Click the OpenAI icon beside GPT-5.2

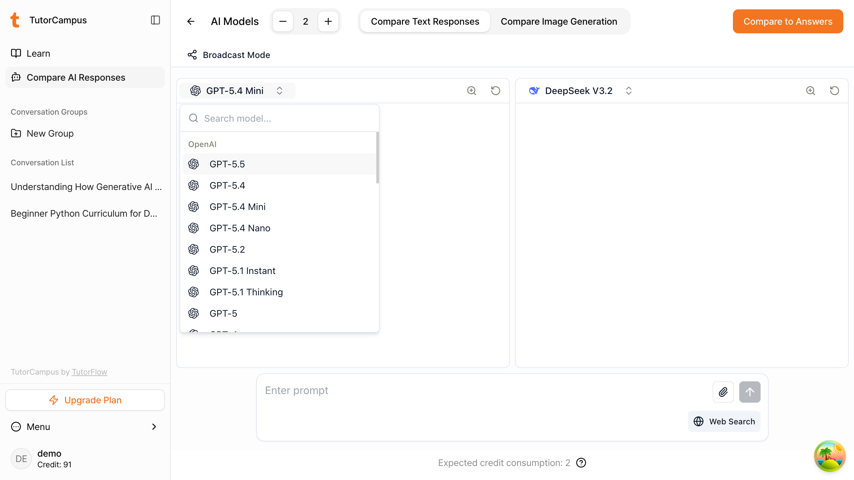[193, 249]
